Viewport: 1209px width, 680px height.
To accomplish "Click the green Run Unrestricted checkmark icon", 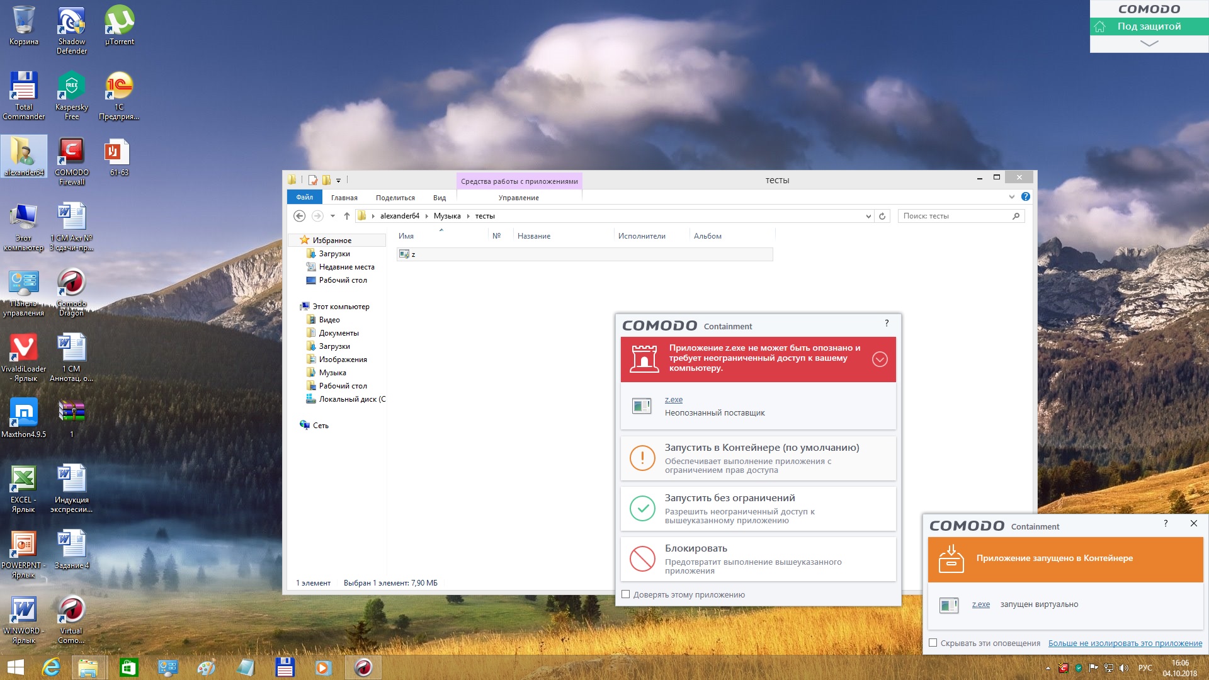I will (x=642, y=508).
